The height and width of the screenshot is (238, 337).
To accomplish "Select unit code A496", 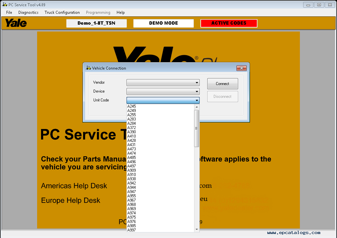I will pos(160,162).
